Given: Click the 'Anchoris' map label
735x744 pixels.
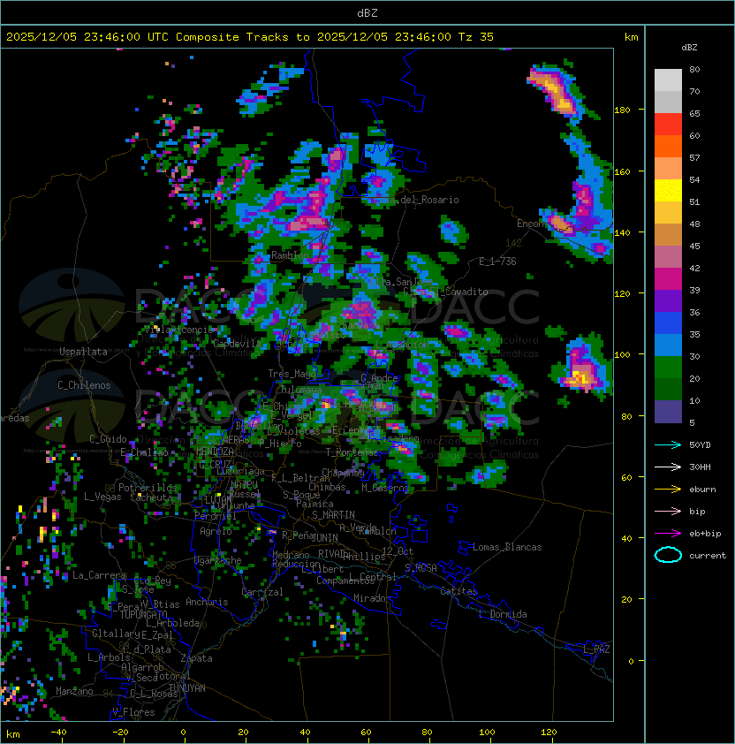Looking at the screenshot, I should pyautogui.click(x=207, y=602).
